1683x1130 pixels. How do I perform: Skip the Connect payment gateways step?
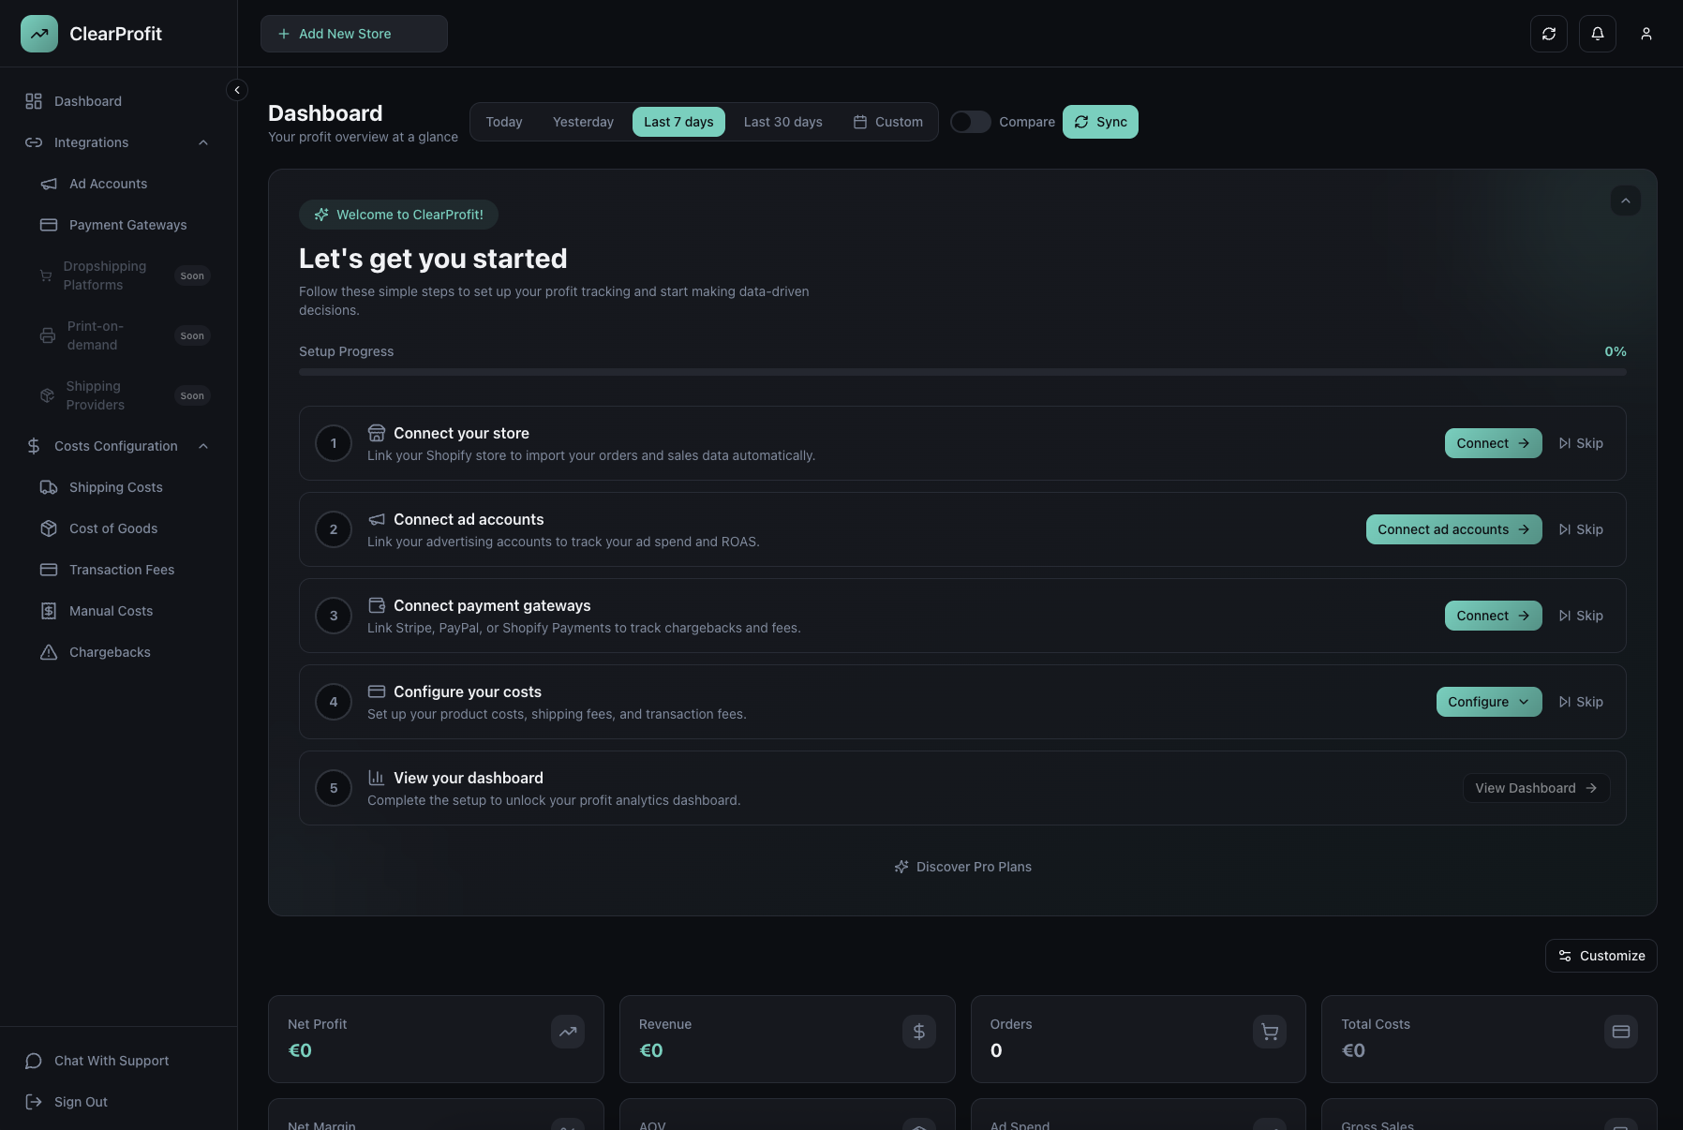point(1581,616)
